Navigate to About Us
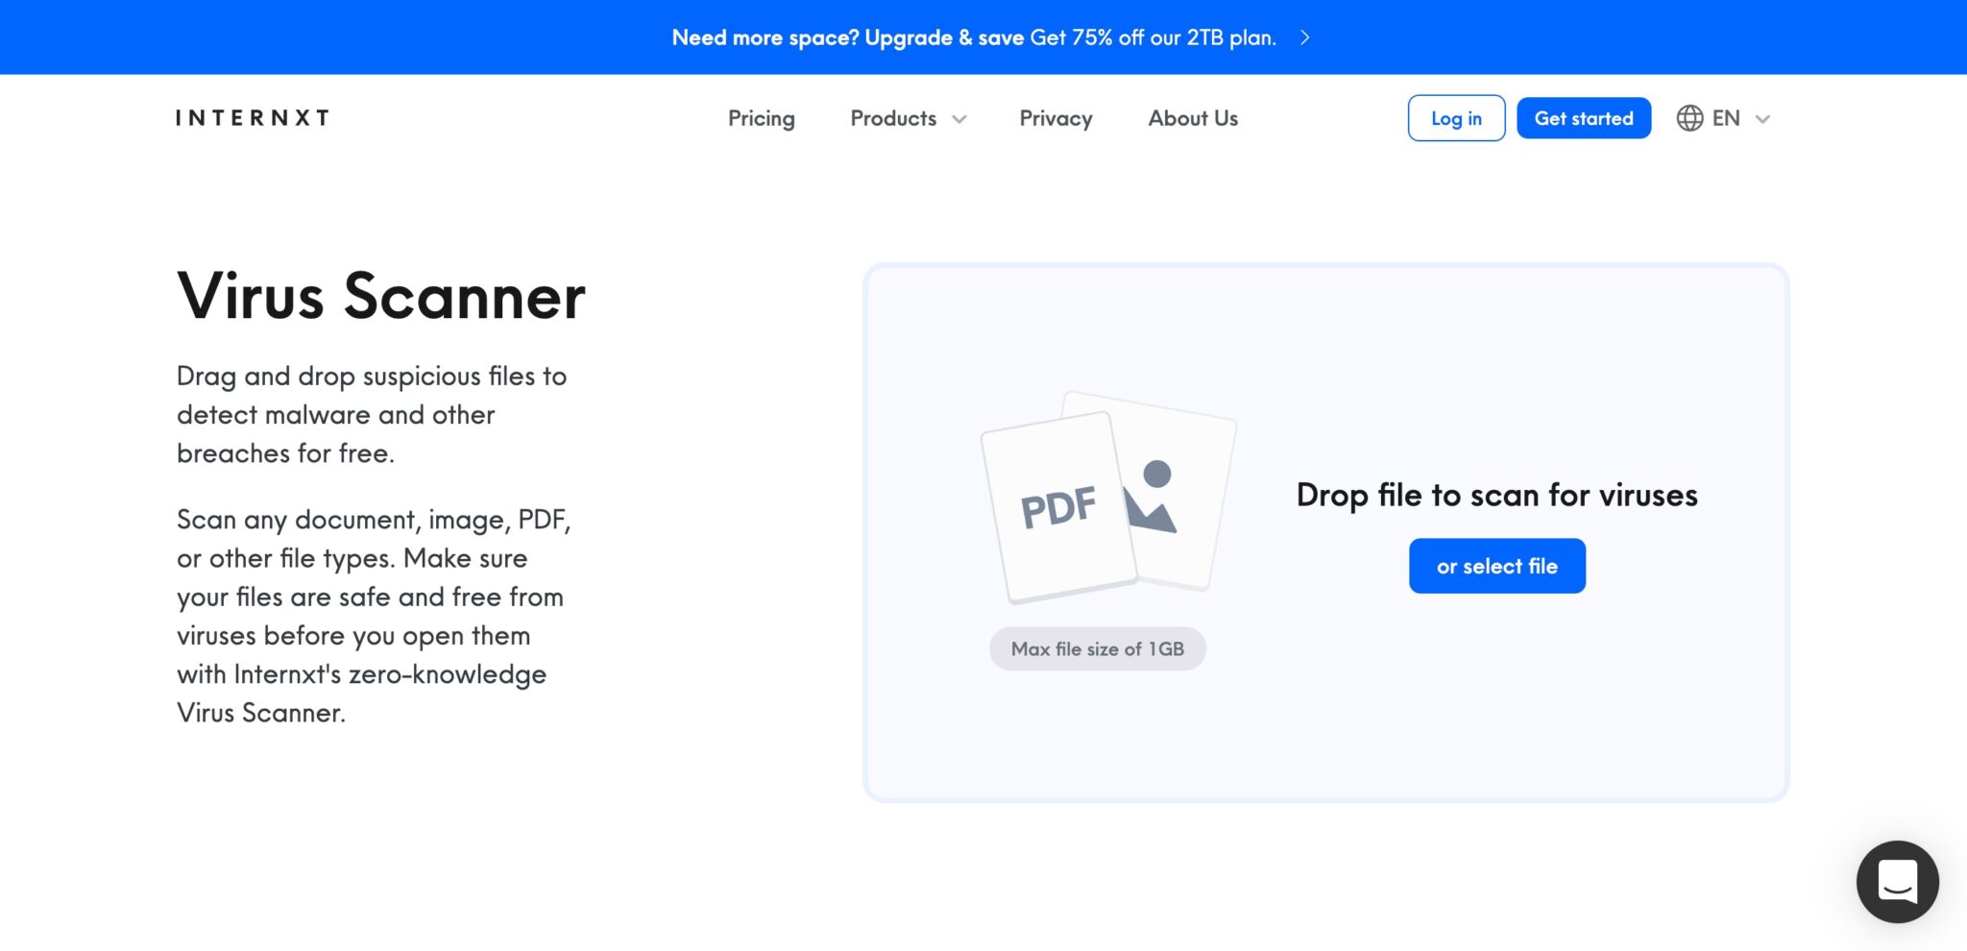Viewport: 1967px width, 951px height. [x=1192, y=118]
